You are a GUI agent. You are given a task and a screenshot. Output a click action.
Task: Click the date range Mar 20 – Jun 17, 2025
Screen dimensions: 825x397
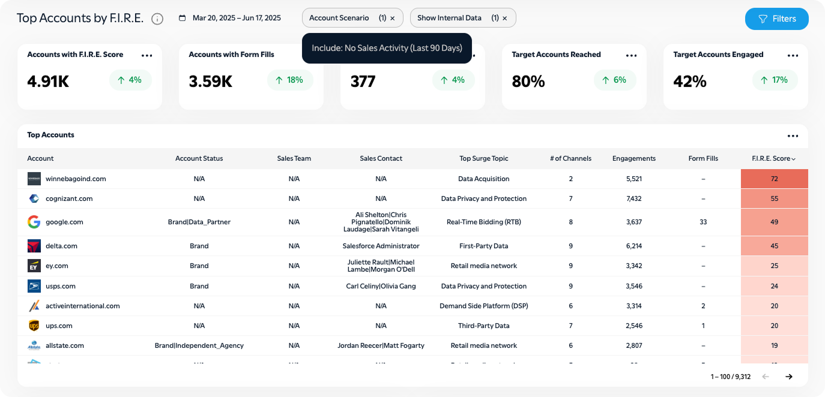(x=237, y=18)
